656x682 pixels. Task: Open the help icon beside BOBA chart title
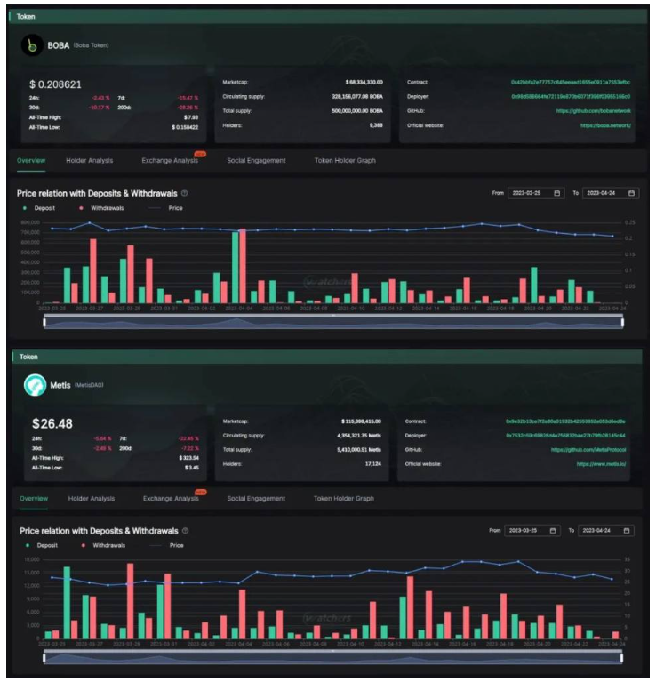point(184,193)
